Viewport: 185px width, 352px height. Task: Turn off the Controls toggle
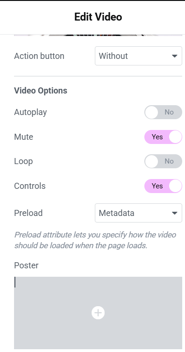point(163,186)
